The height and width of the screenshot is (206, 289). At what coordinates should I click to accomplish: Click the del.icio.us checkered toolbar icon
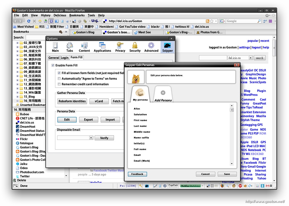(x=74, y=21)
